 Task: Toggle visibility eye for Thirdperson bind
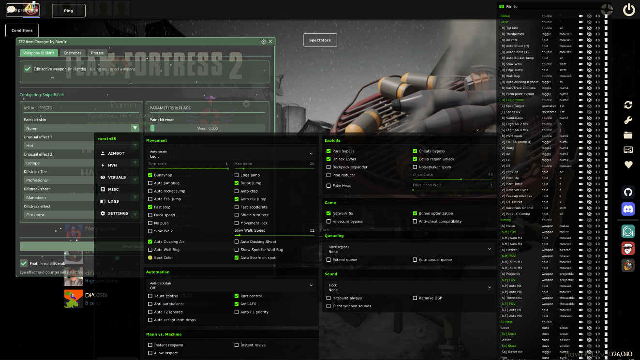[x=589, y=34]
